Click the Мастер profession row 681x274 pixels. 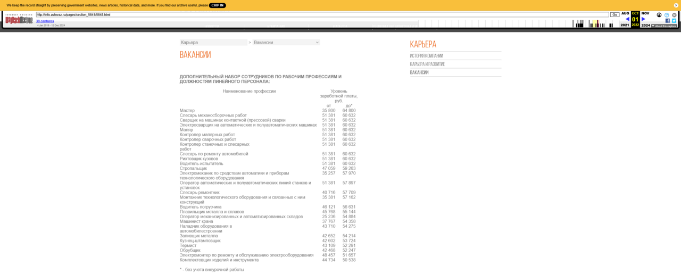tap(268, 111)
